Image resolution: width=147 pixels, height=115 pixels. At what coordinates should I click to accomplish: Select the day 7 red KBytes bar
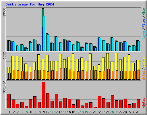[35, 102]
